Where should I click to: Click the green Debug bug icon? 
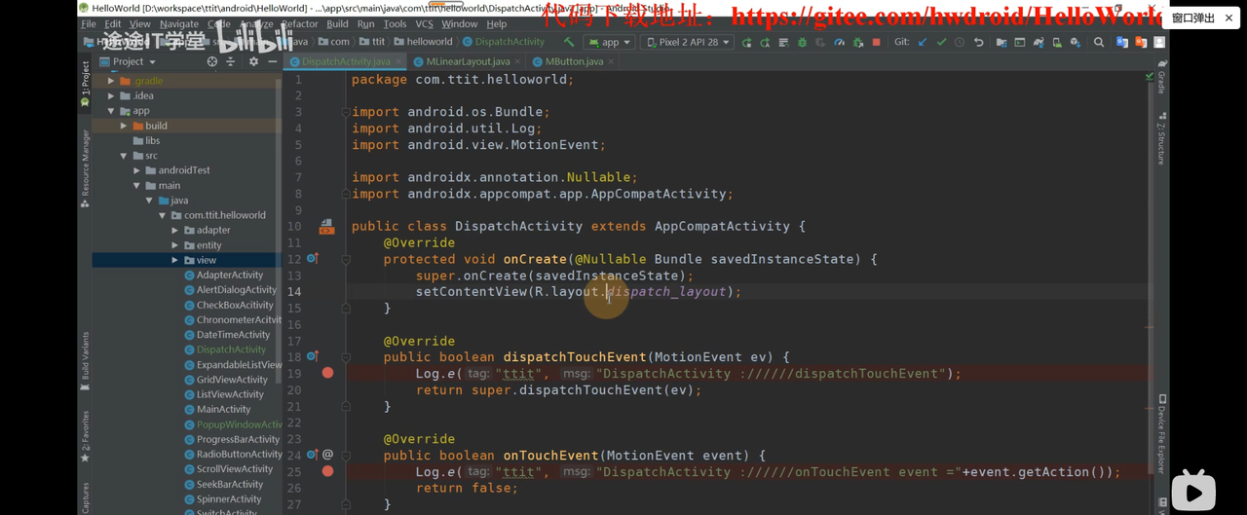(x=803, y=42)
